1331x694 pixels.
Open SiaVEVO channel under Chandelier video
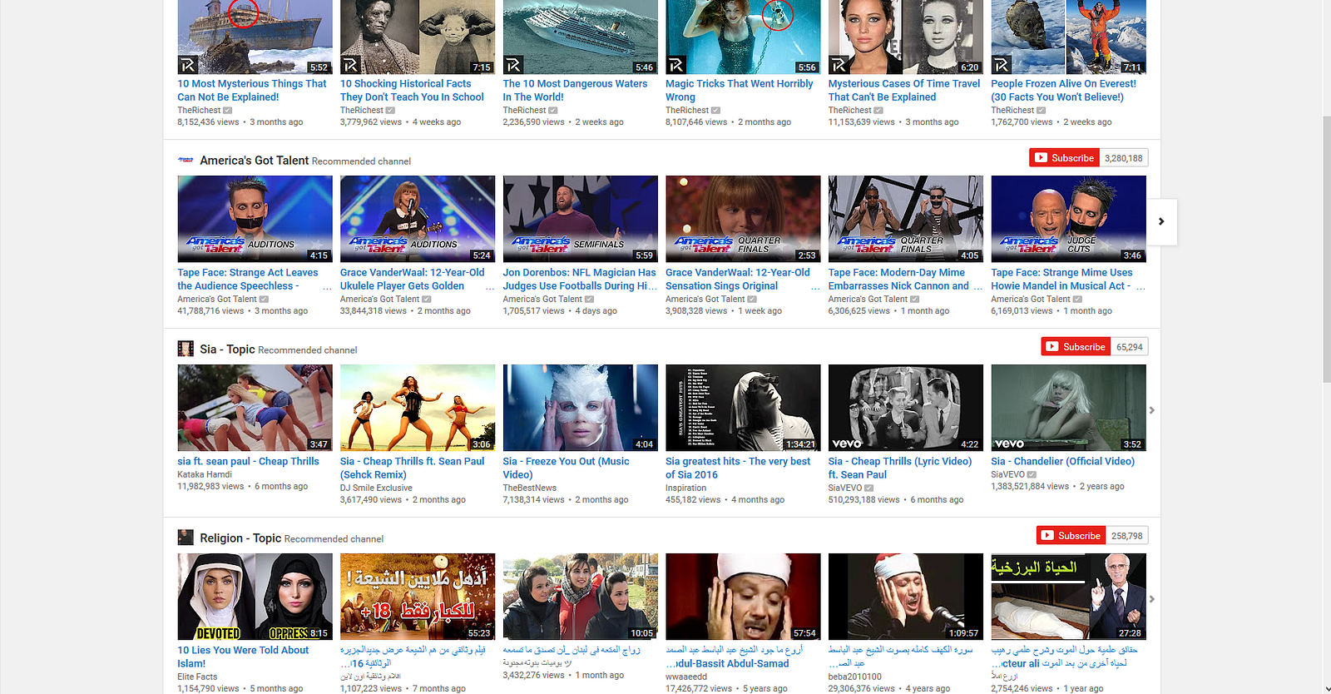pos(1007,474)
